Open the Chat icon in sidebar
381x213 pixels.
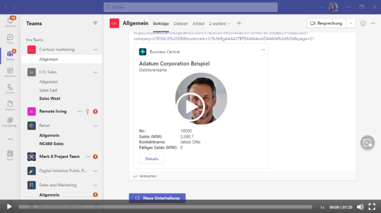(10, 39)
